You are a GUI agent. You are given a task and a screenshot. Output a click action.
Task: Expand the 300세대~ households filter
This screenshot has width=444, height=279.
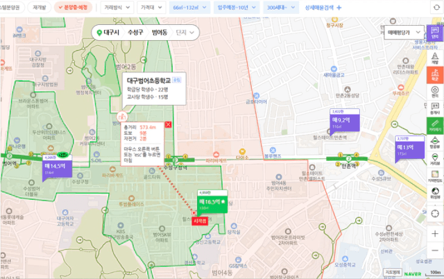click(x=281, y=8)
